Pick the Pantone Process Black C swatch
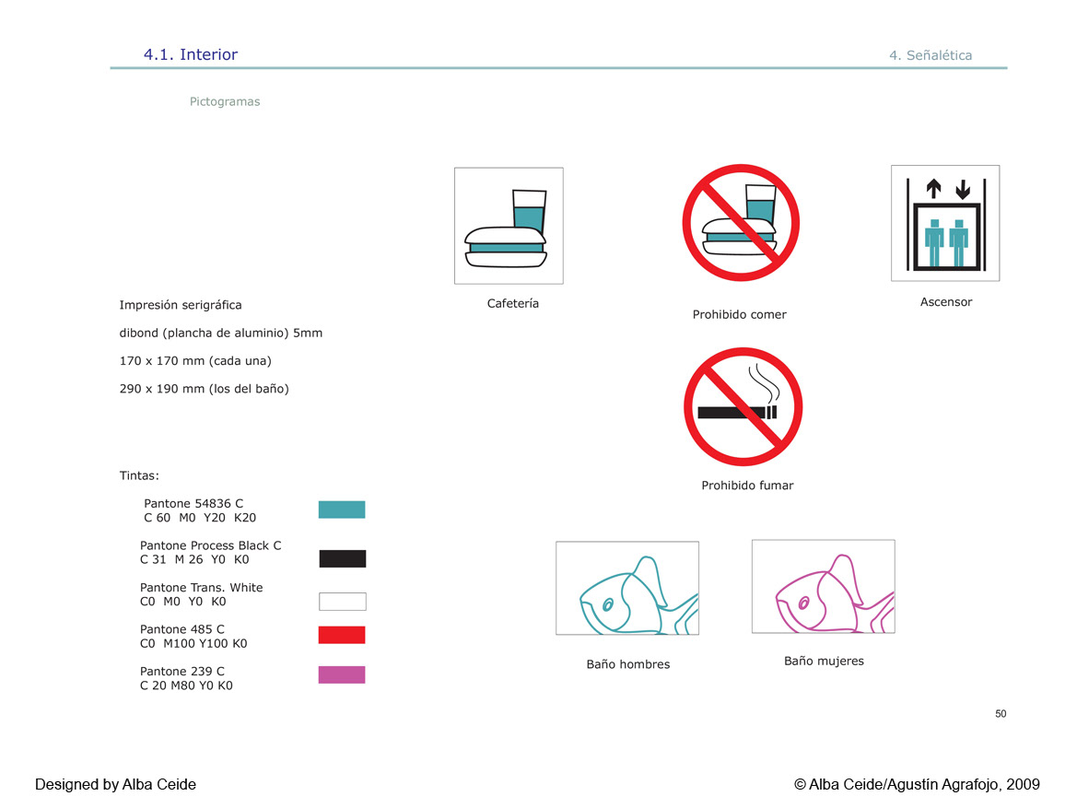Viewport: 1077px width, 808px height. click(x=342, y=558)
